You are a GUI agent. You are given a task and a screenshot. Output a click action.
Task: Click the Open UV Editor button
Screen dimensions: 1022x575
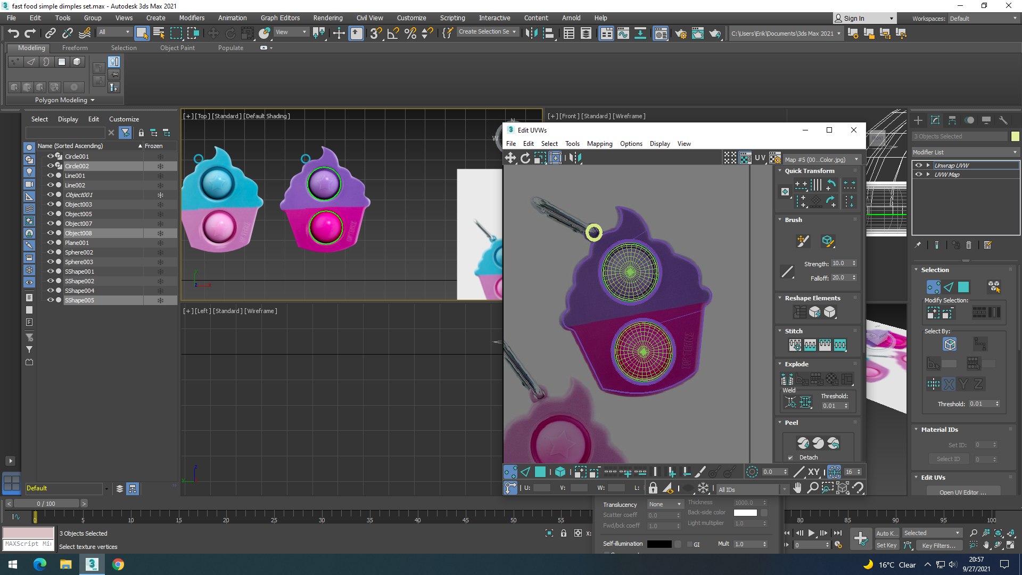coord(962,492)
